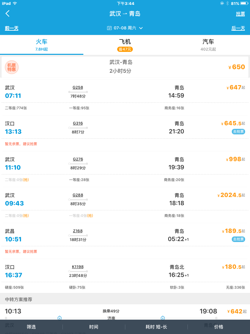Toggle sorting by 时间
The width and height of the screenshot is (250, 334).
coord(94,327)
